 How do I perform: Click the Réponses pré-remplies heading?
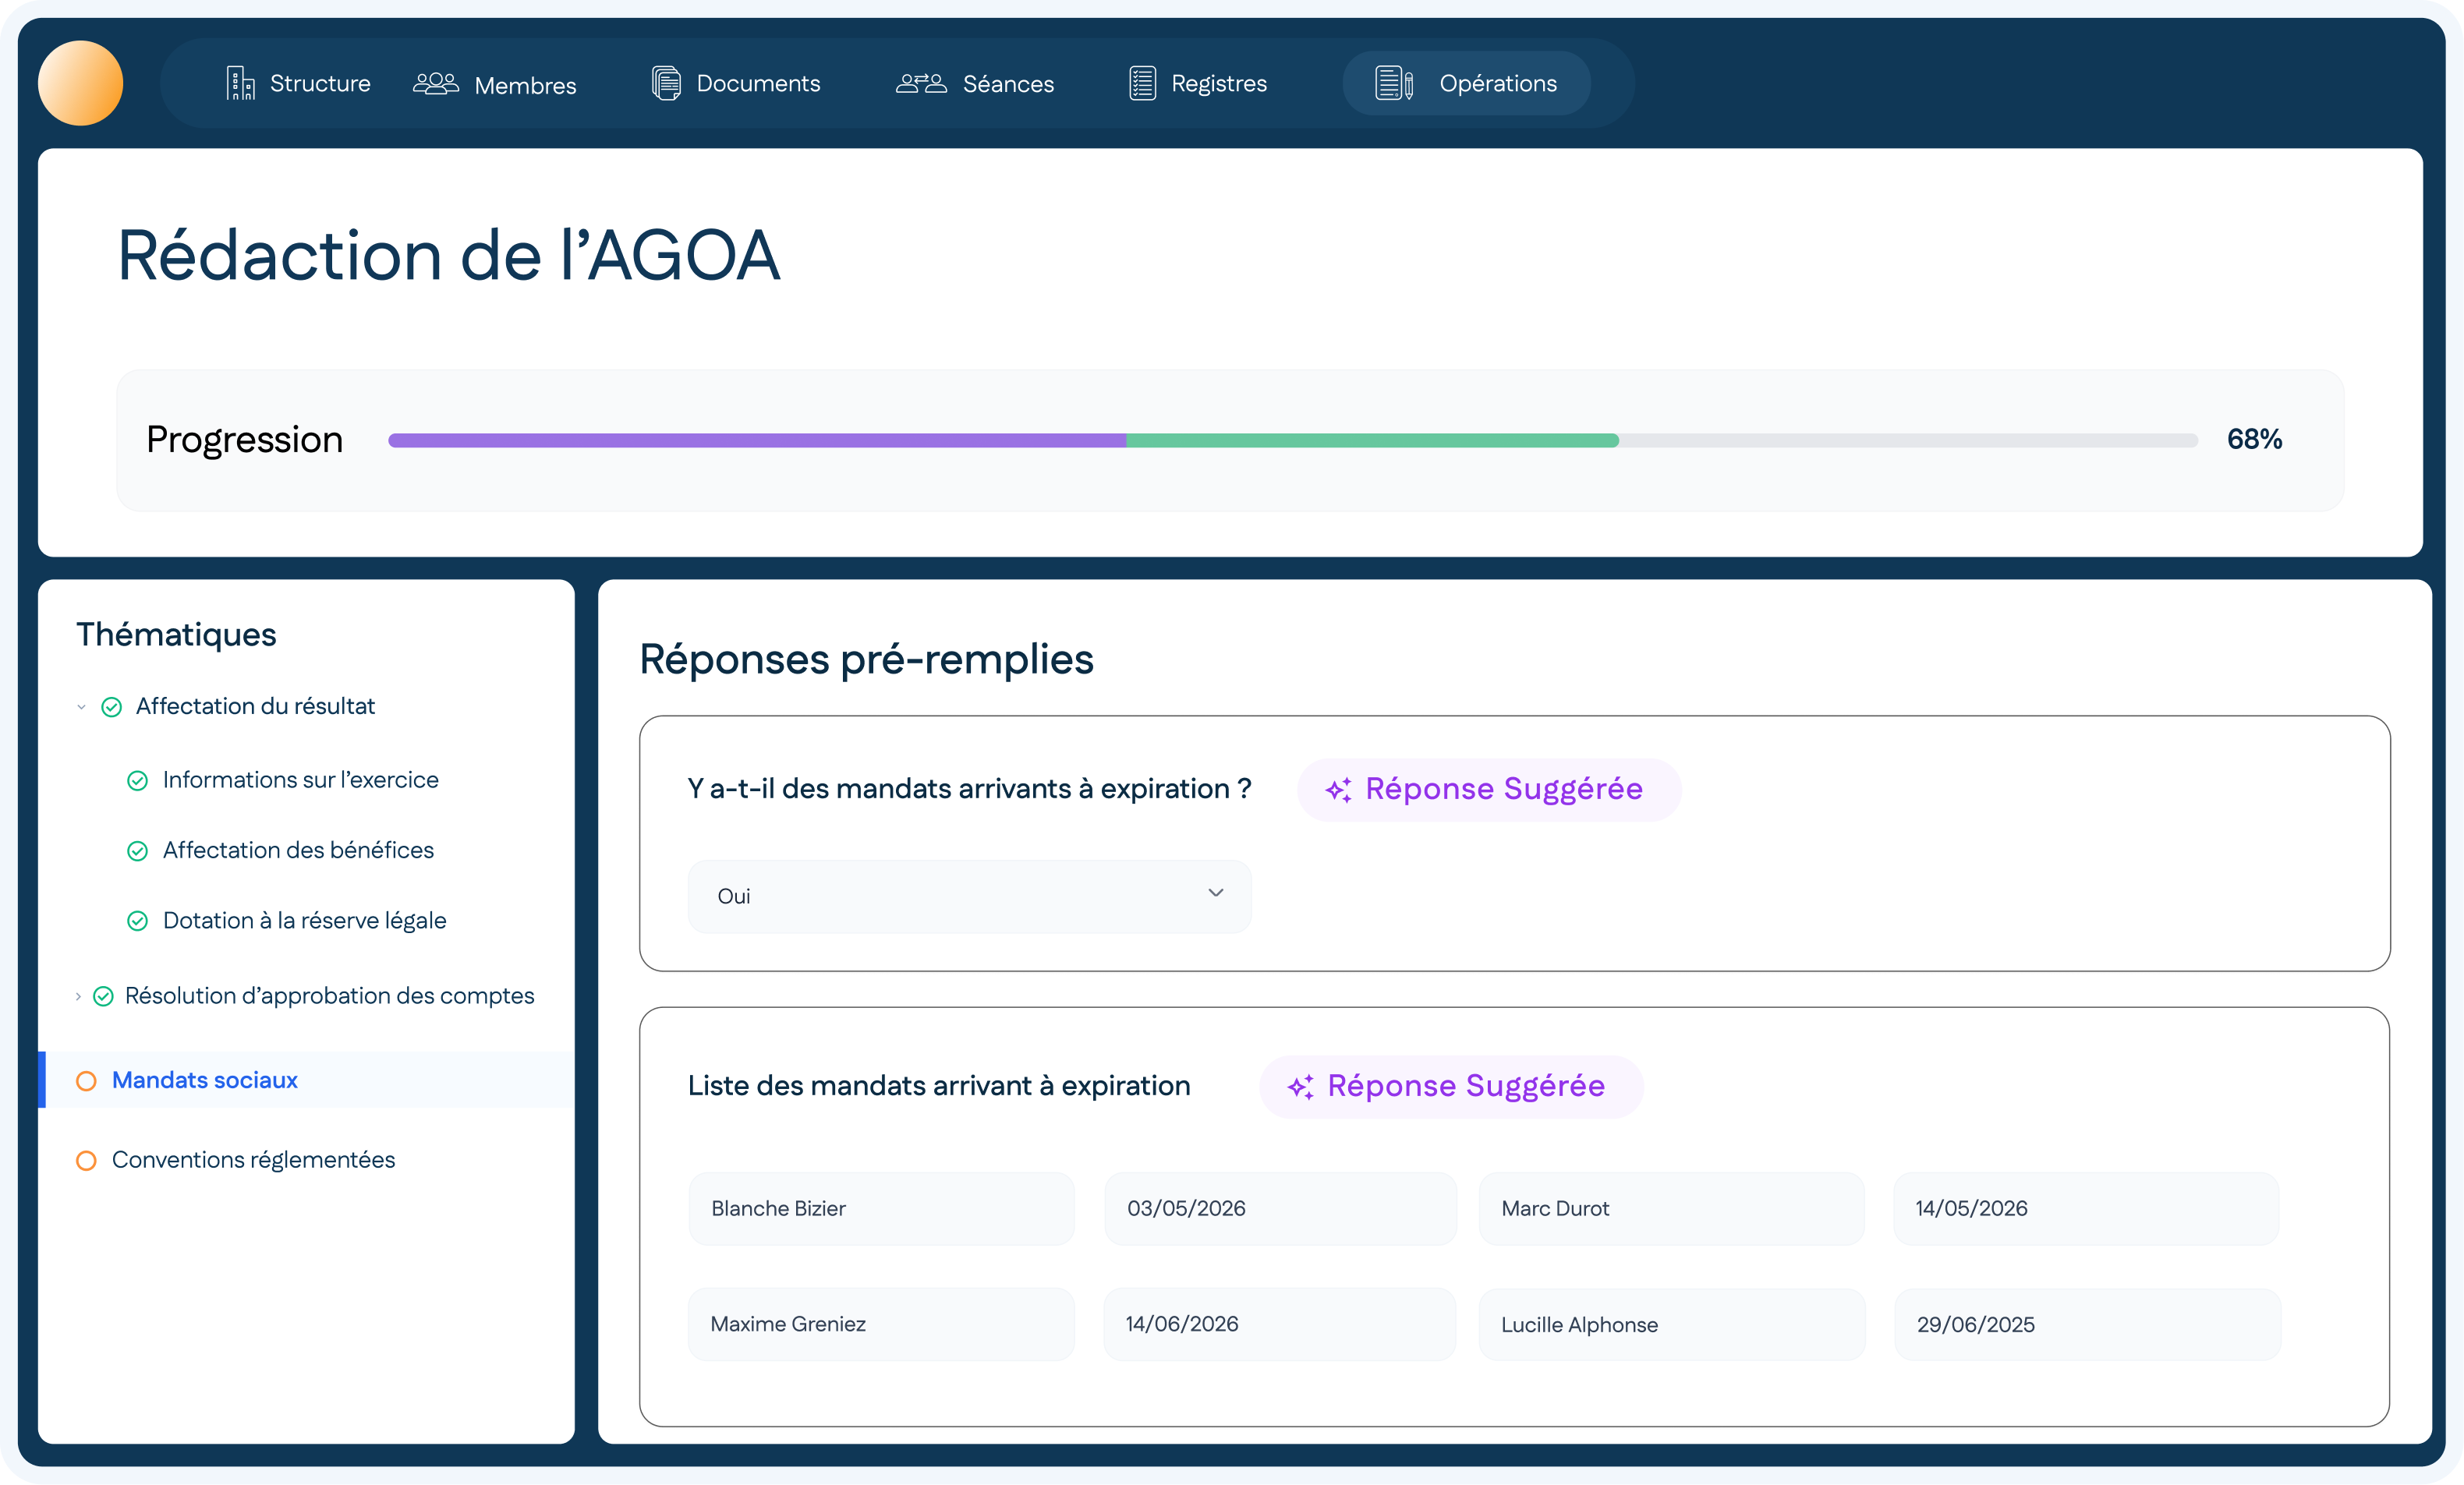(x=866, y=660)
